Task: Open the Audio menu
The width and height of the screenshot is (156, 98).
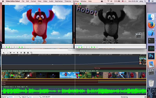Action: 51,1
